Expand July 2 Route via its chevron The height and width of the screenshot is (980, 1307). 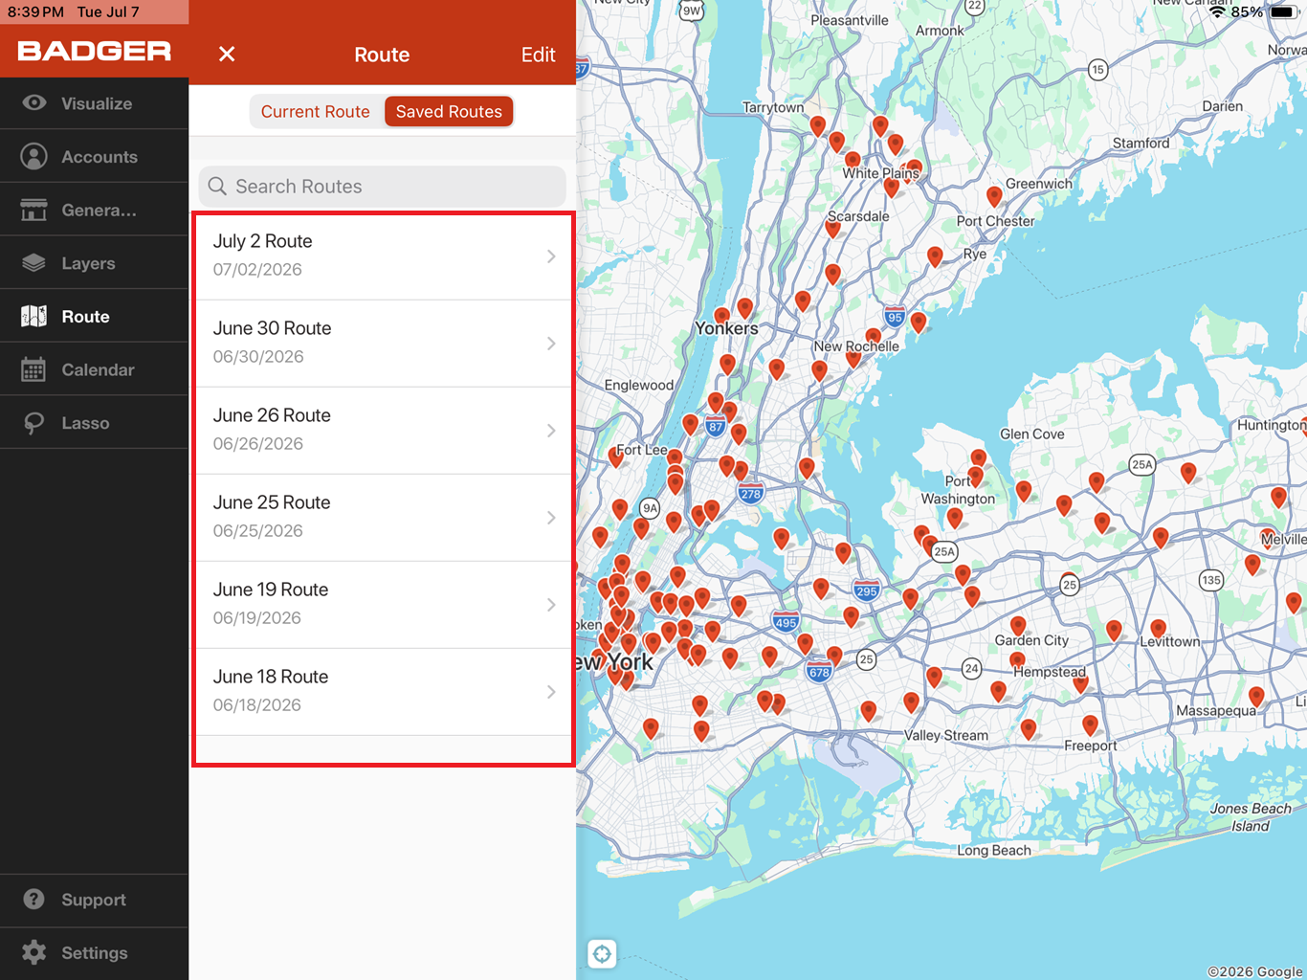click(x=551, y=256)
